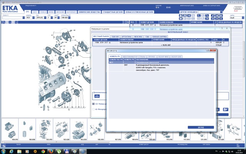The width and height of the screenshot is (246, 154).
Task: Select the НОМЕРА PR tab in the dialog
Action: click(115, 57)
